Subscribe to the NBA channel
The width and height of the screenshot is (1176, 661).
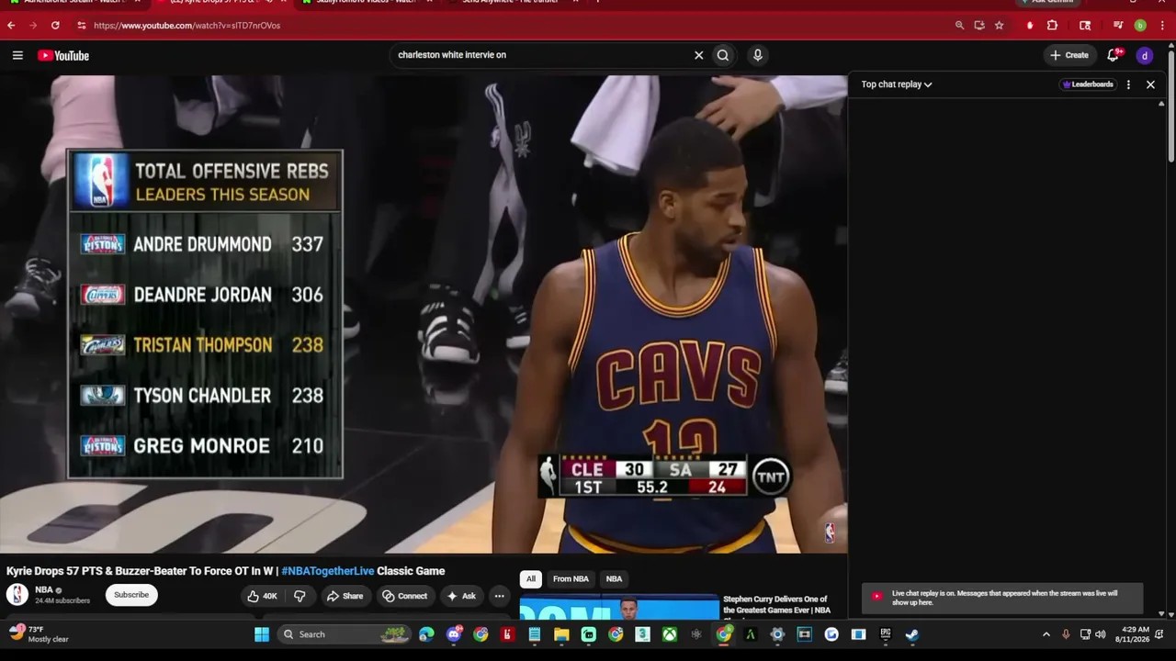(x=131, y=595)
